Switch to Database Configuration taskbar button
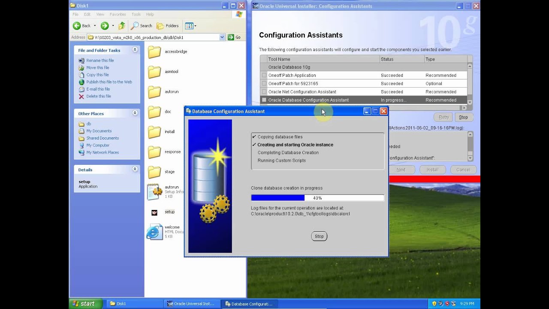This screenshot has height=309, width=549. coord(250,304)
